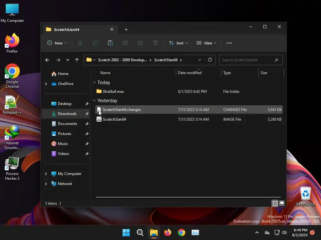
Task: Click Firefox in the taskbar
Action: click(168, 232)
